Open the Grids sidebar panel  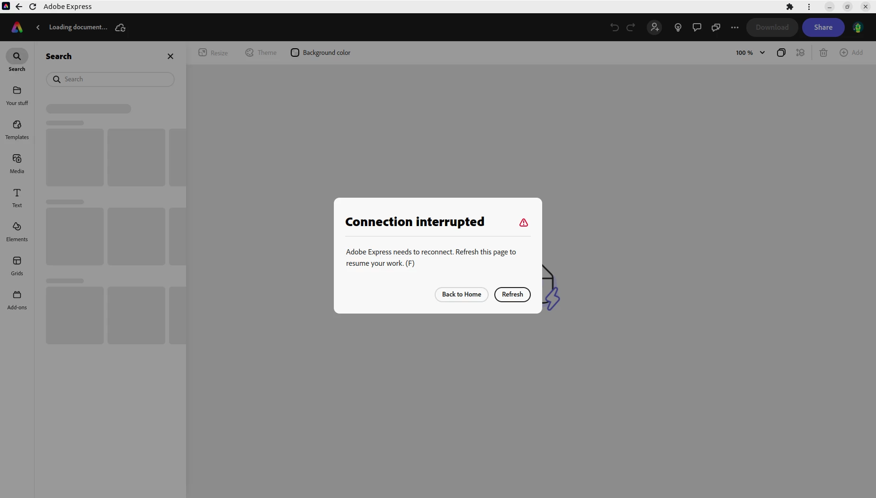[x=17, y=265]
